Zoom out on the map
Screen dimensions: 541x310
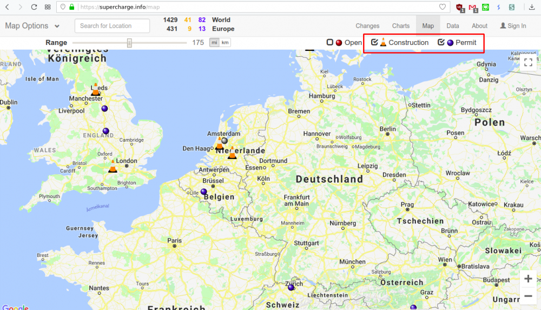pyautogui.click(x=528, y=296)
